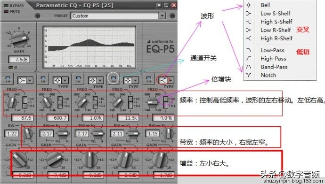Click the frequency multiplier slider of the 4.04k band
This screenshot has height=184, width=325.
pyautogui.click(x=166, y=102)
